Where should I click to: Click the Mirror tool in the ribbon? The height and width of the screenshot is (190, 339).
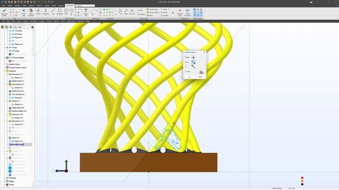click(x=150, y=15)
